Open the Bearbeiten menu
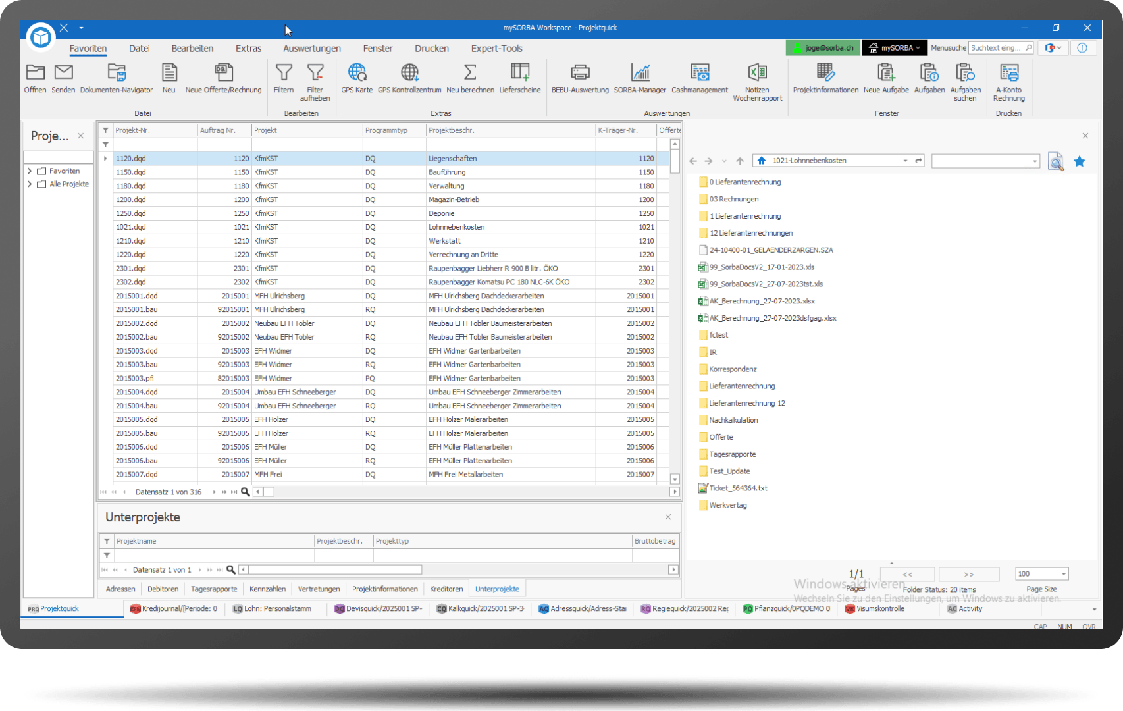Screen dimensions: 1123x711 point(192,49)
